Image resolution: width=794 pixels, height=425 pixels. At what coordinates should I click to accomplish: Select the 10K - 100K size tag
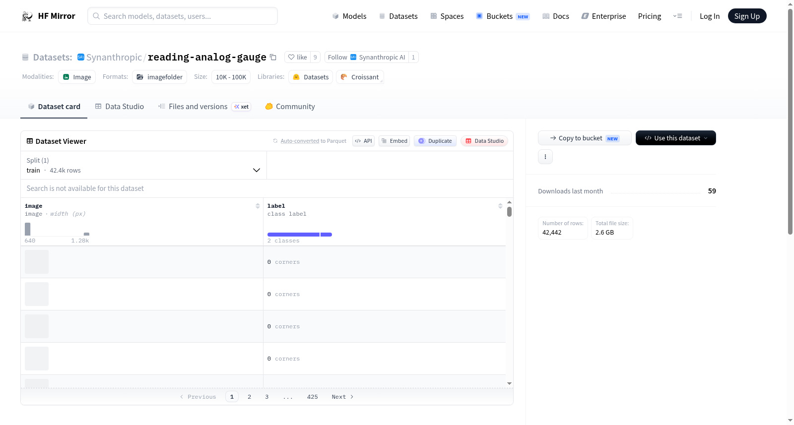click(231, 77)
